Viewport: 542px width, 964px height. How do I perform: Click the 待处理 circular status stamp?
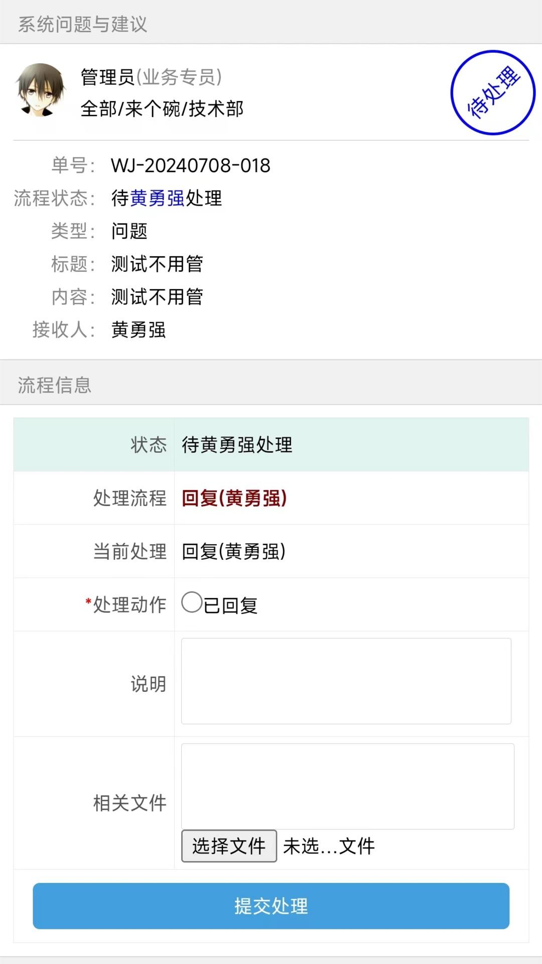[492, 93]
